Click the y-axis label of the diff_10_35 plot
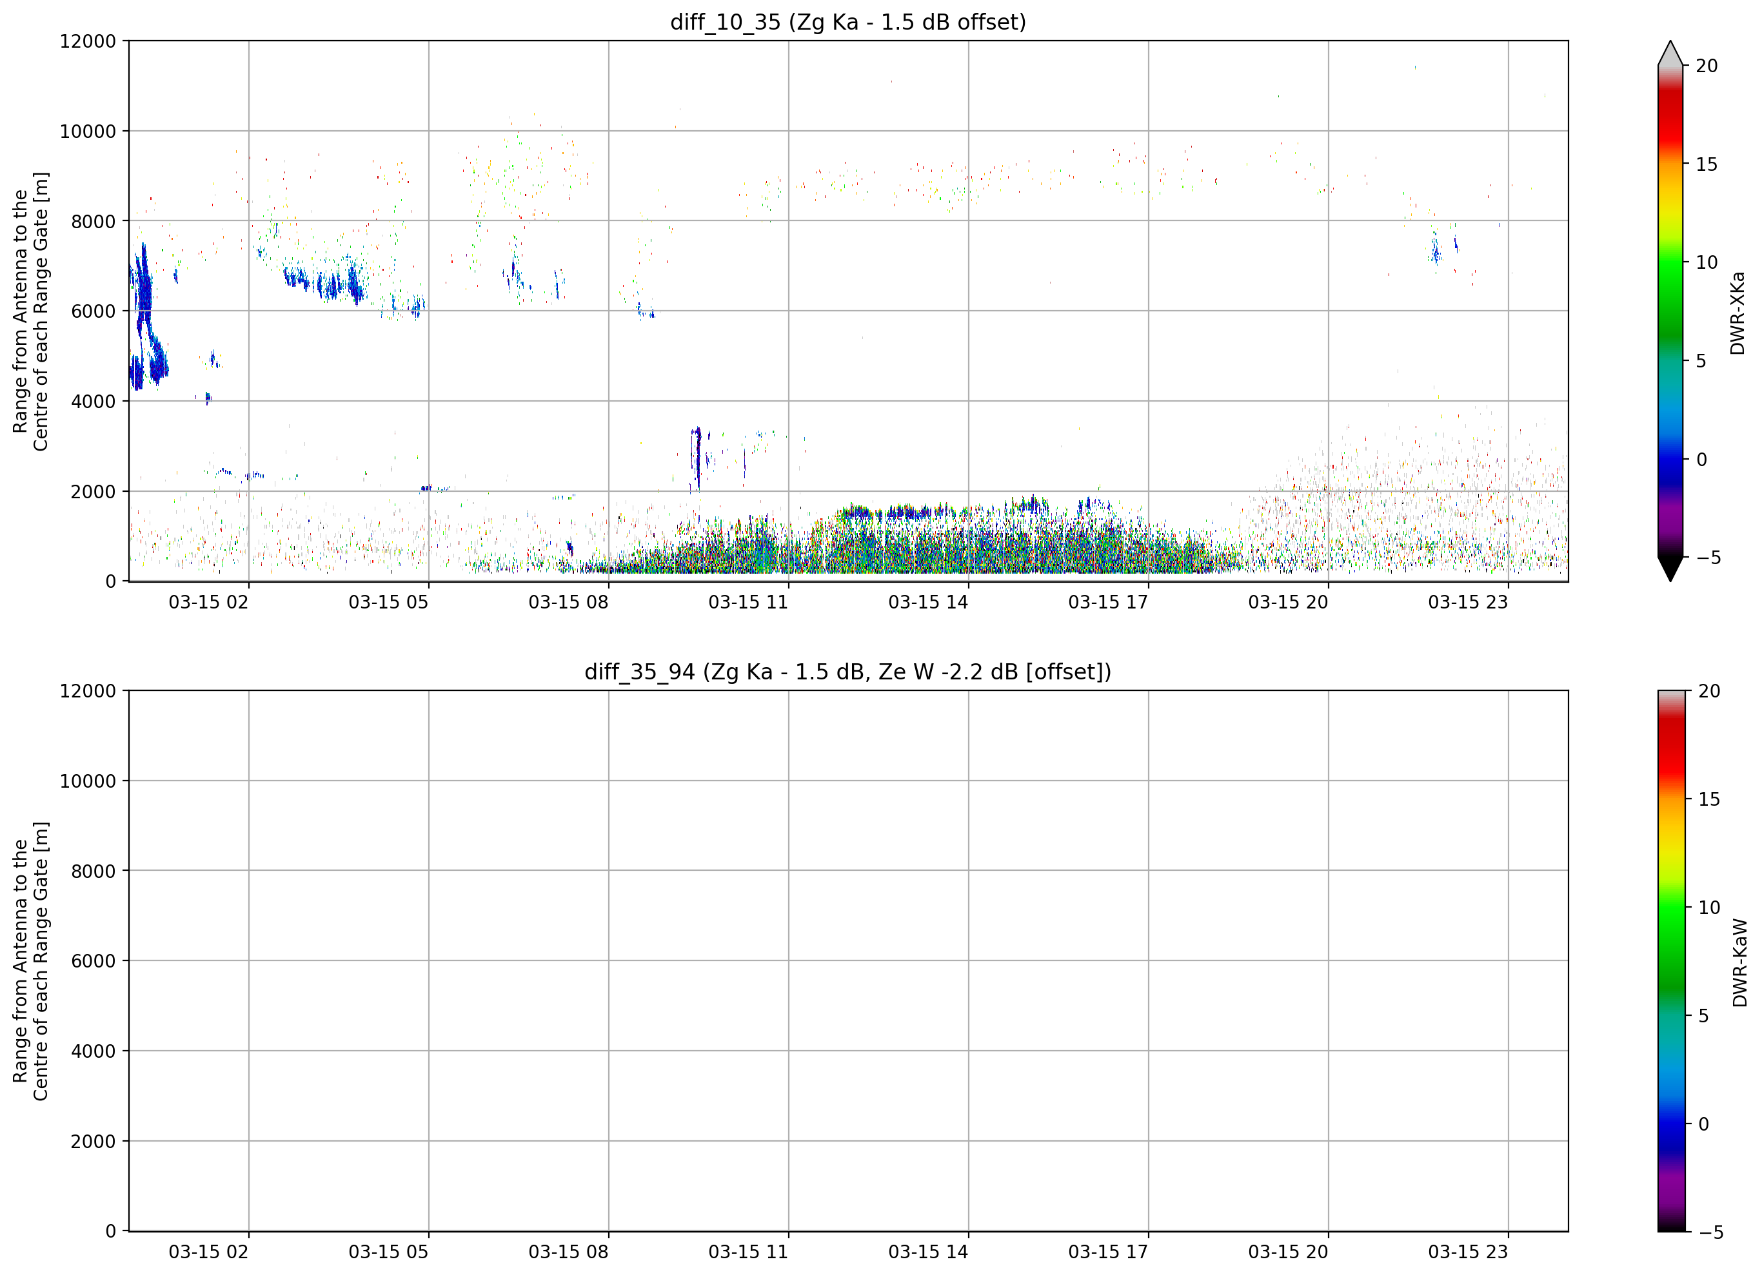 click(30, 311)
